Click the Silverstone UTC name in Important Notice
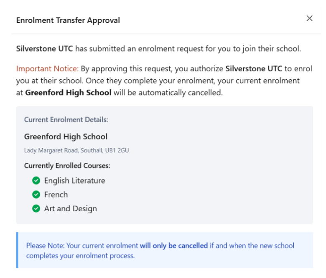Image resolution: width=326 pixels, height=278 pixels. click(x=254, y=69)
